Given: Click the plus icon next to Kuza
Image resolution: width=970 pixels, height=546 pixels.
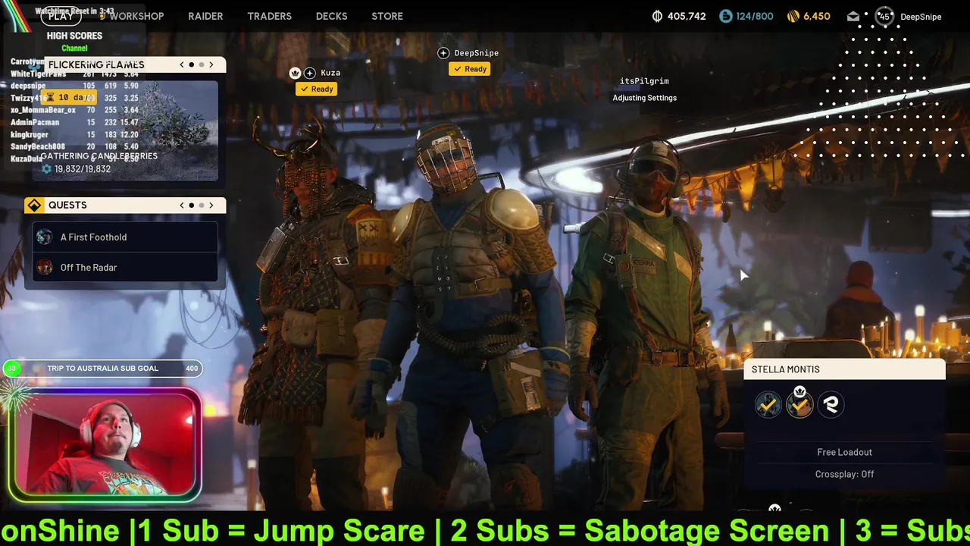Looking at the screenshot, I should pos(309,73).
